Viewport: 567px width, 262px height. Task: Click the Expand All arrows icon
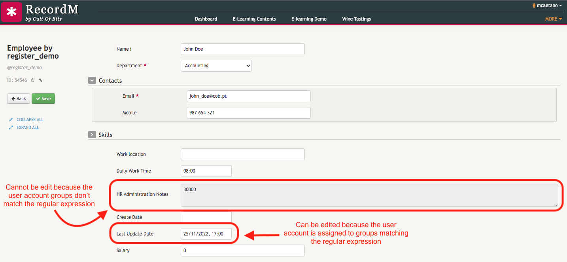(x=11, y=127)
